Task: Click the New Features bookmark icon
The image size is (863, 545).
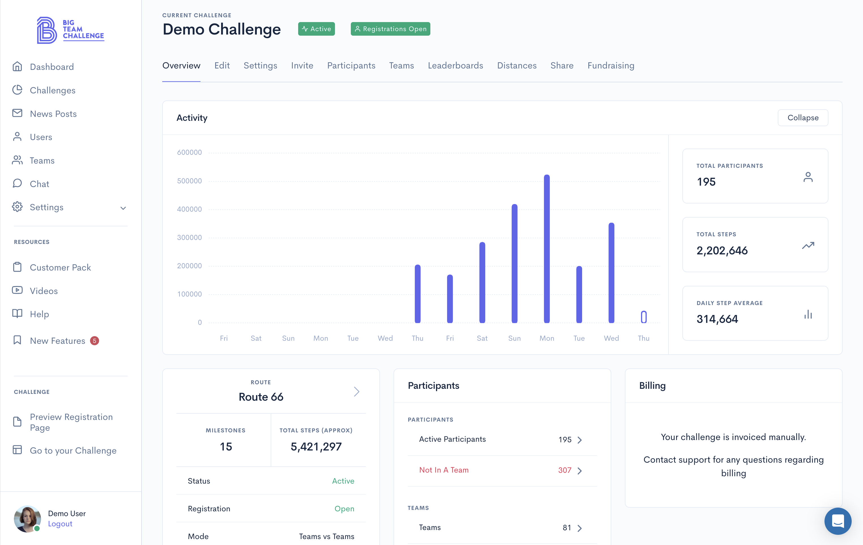Action: point(17,340)
